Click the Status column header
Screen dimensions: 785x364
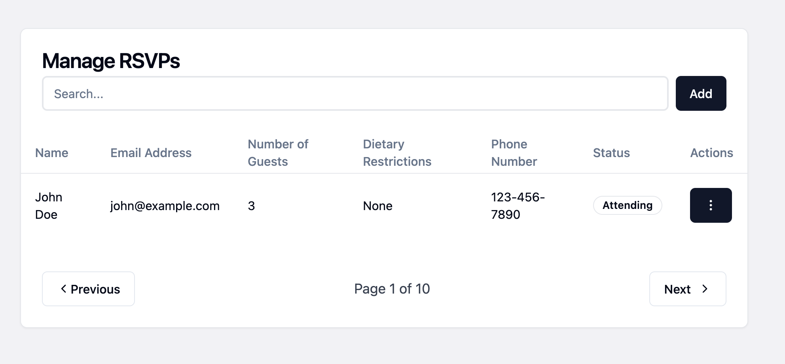tap(611, 153)
